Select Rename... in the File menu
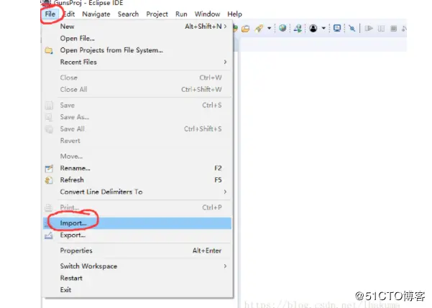Image resolution: width=432 pixels, height=308 pixels. point(137,168)
